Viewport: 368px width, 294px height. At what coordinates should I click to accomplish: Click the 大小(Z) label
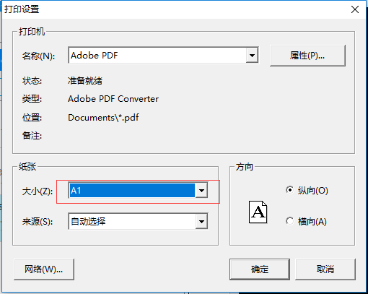click(38, 191)
